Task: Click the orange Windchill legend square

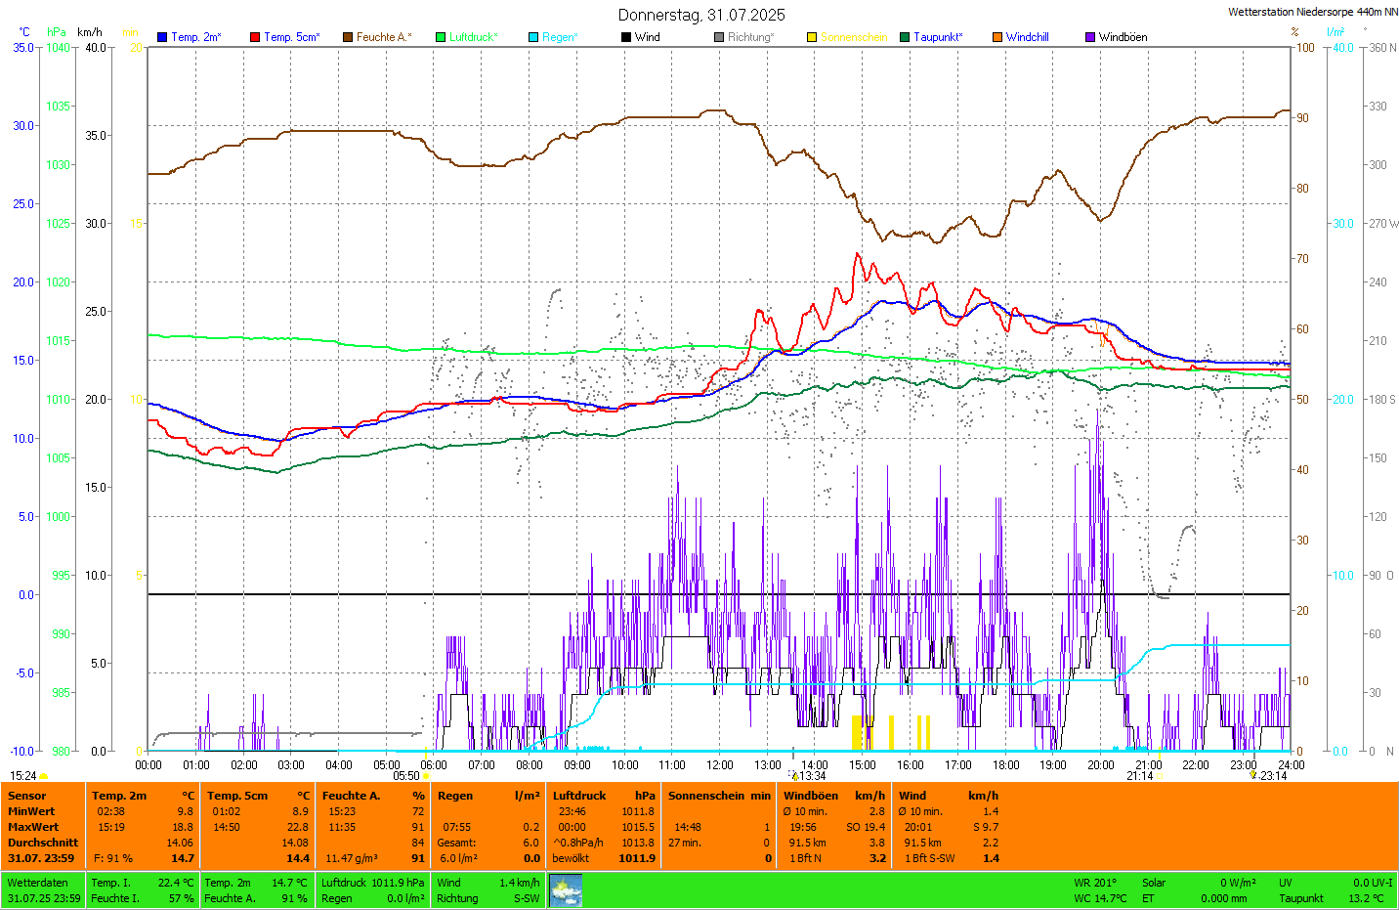Action: [x=997, y=37]
